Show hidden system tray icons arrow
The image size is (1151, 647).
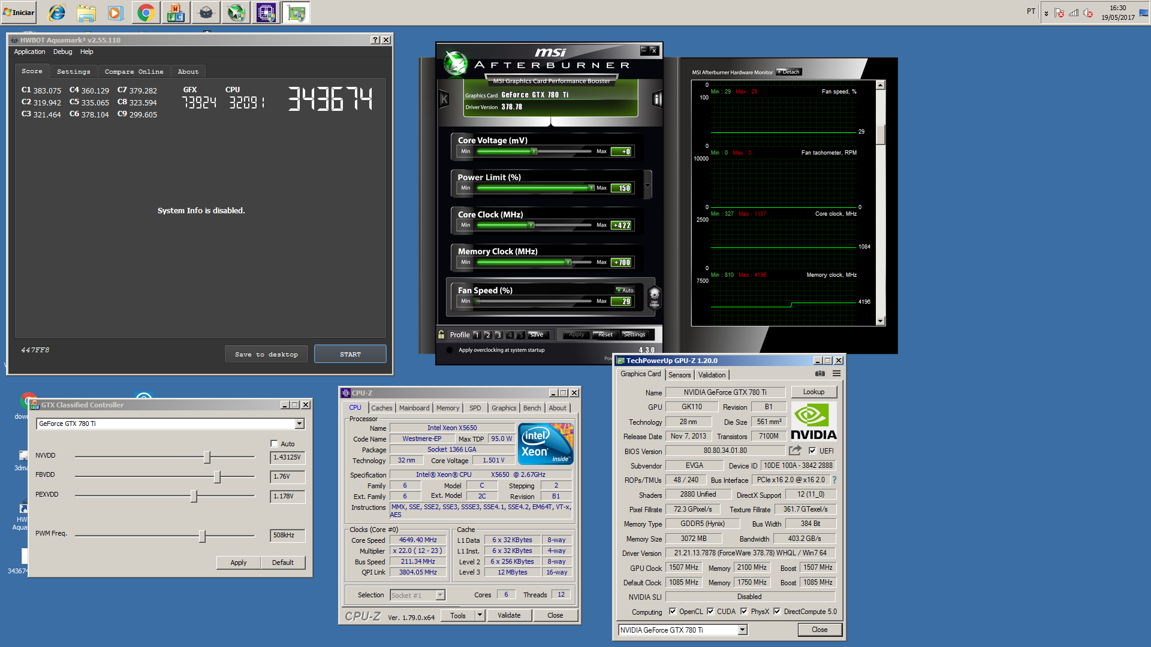[1046, 13]
